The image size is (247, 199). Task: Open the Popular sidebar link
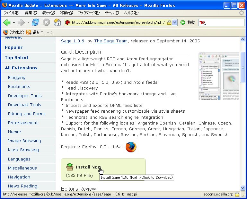[x=14, y=48]
